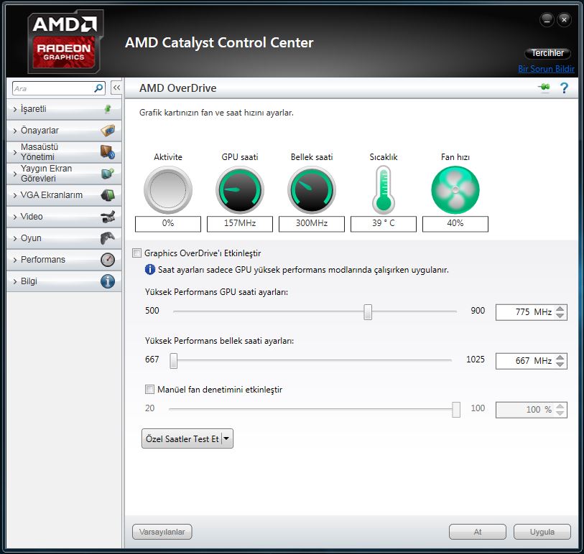Click the Performans gauge icon

[107, 260]
